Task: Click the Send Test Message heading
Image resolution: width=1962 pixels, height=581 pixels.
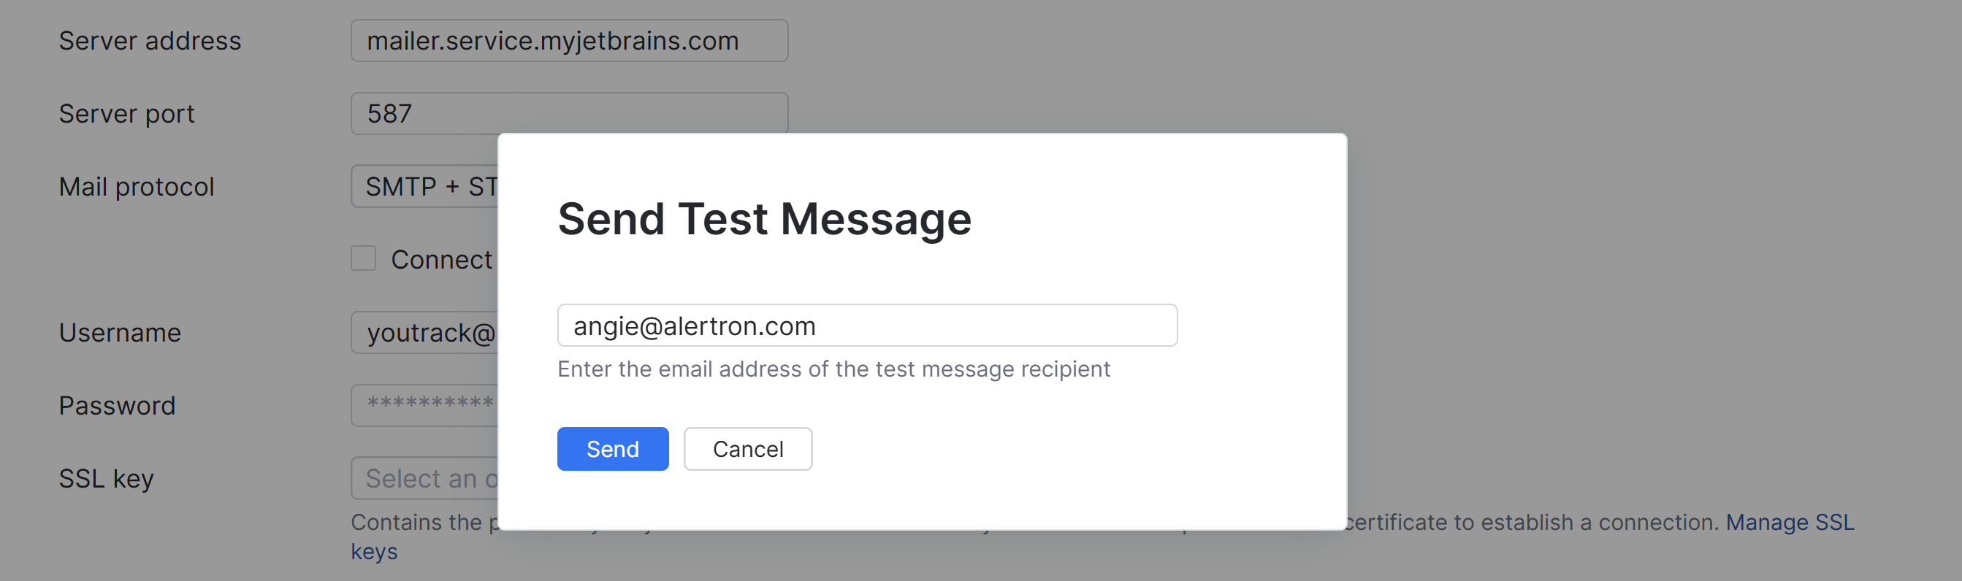Action: (x=764, y=218)
